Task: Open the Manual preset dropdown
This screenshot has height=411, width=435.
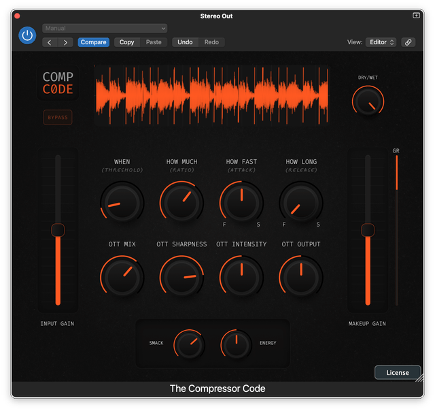Action: pos(105,29)
